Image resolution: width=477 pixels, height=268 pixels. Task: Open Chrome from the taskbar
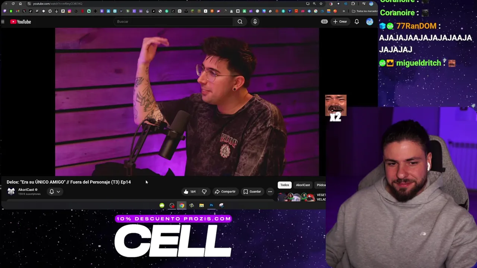181,205
